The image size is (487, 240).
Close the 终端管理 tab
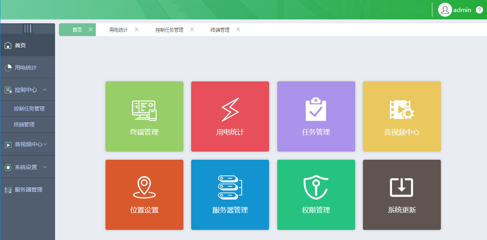pyautogui.click(x=238, y=29)
